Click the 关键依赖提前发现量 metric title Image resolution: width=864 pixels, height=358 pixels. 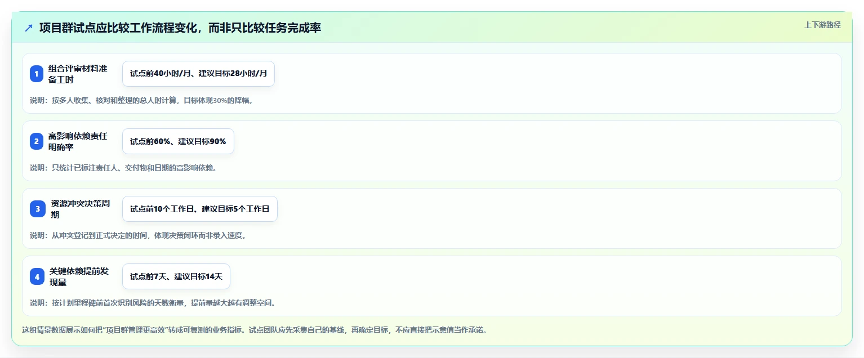pyautogui.click(x=79, y=276)
